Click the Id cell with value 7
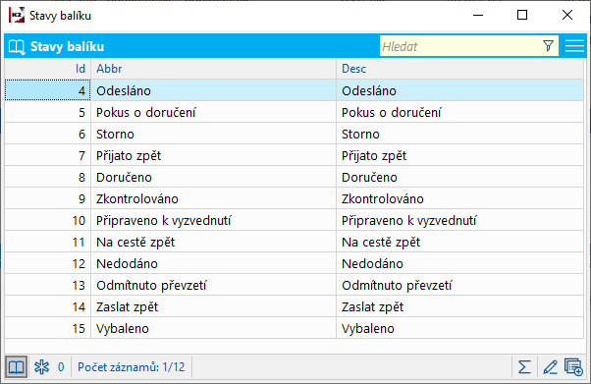The width and height of the screenshot is (591, 384). pyautogui.click(x=47, y=155)
